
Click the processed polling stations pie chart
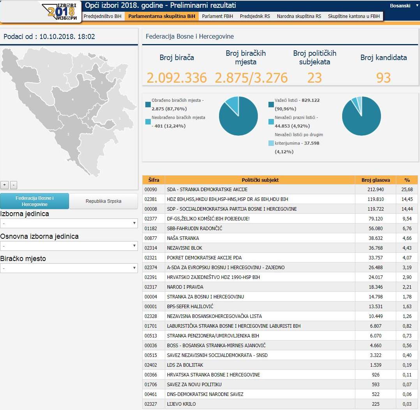(x=238, y=116)
